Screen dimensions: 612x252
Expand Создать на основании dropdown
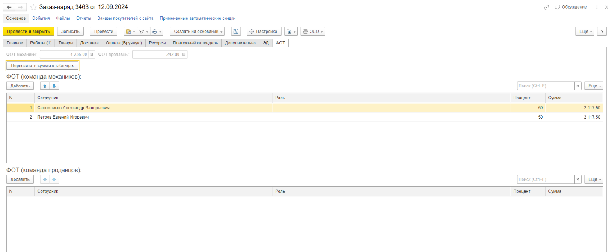(199, 31)
